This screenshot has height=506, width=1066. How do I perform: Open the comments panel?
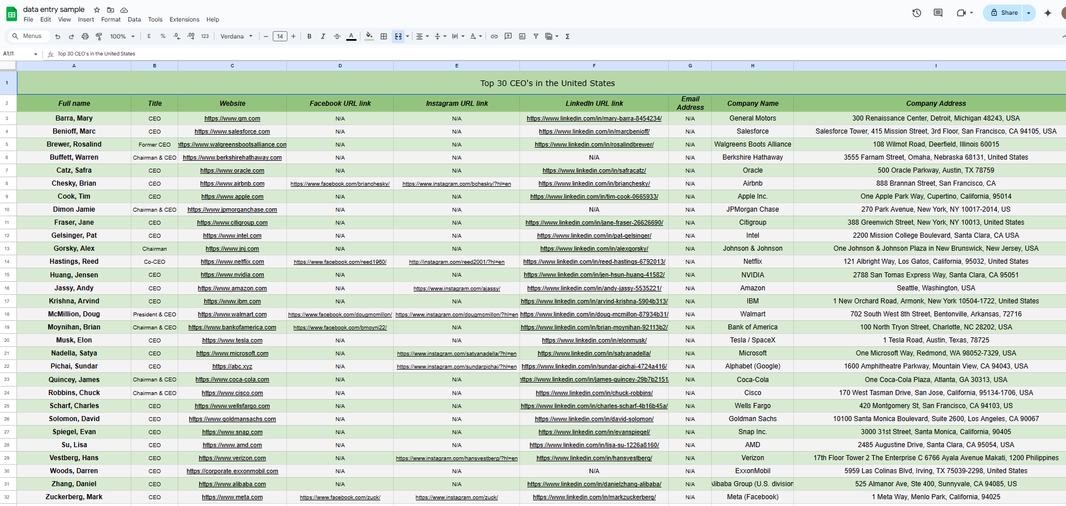(x=938, y=13)
